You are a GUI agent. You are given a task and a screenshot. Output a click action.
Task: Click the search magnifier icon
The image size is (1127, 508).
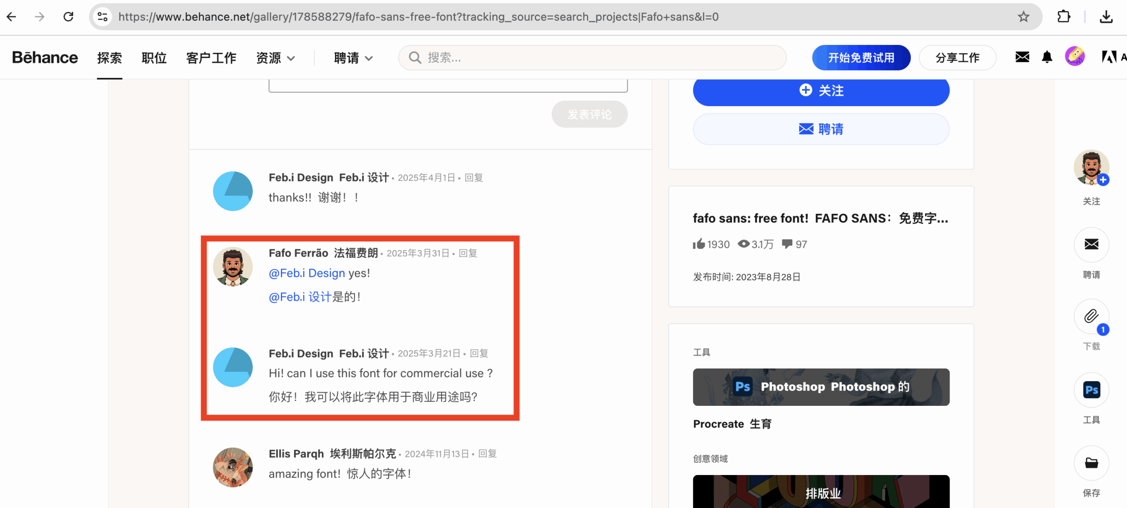[415, 58]
